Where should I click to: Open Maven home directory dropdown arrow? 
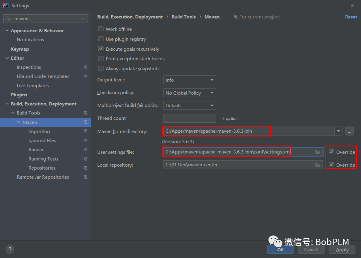point(338,131)
